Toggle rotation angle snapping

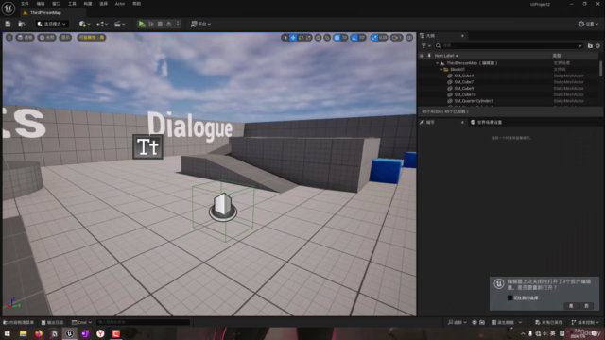pos(354,38)
